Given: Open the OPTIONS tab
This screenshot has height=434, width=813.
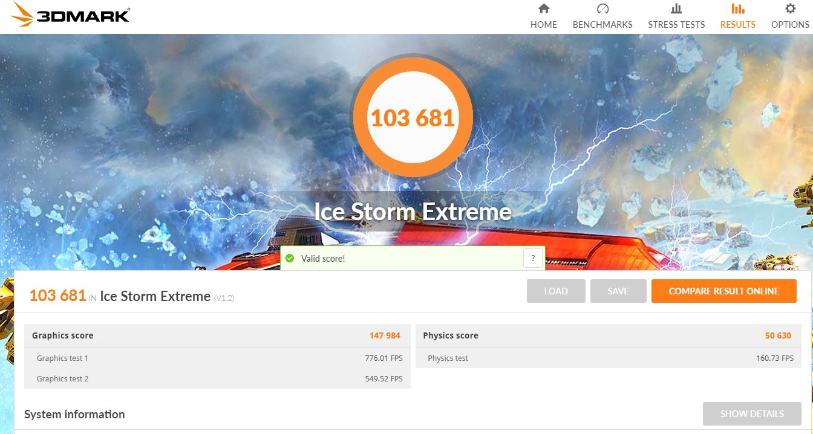Looking at the screenshot, I should (790, 16).
